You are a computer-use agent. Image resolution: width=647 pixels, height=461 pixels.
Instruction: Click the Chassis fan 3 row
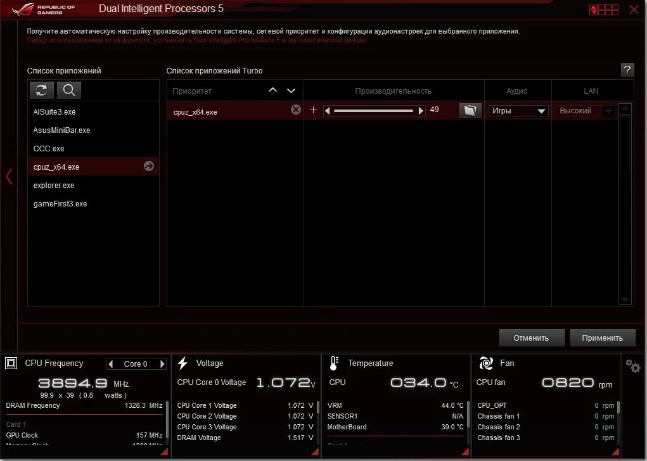[546, 438]
